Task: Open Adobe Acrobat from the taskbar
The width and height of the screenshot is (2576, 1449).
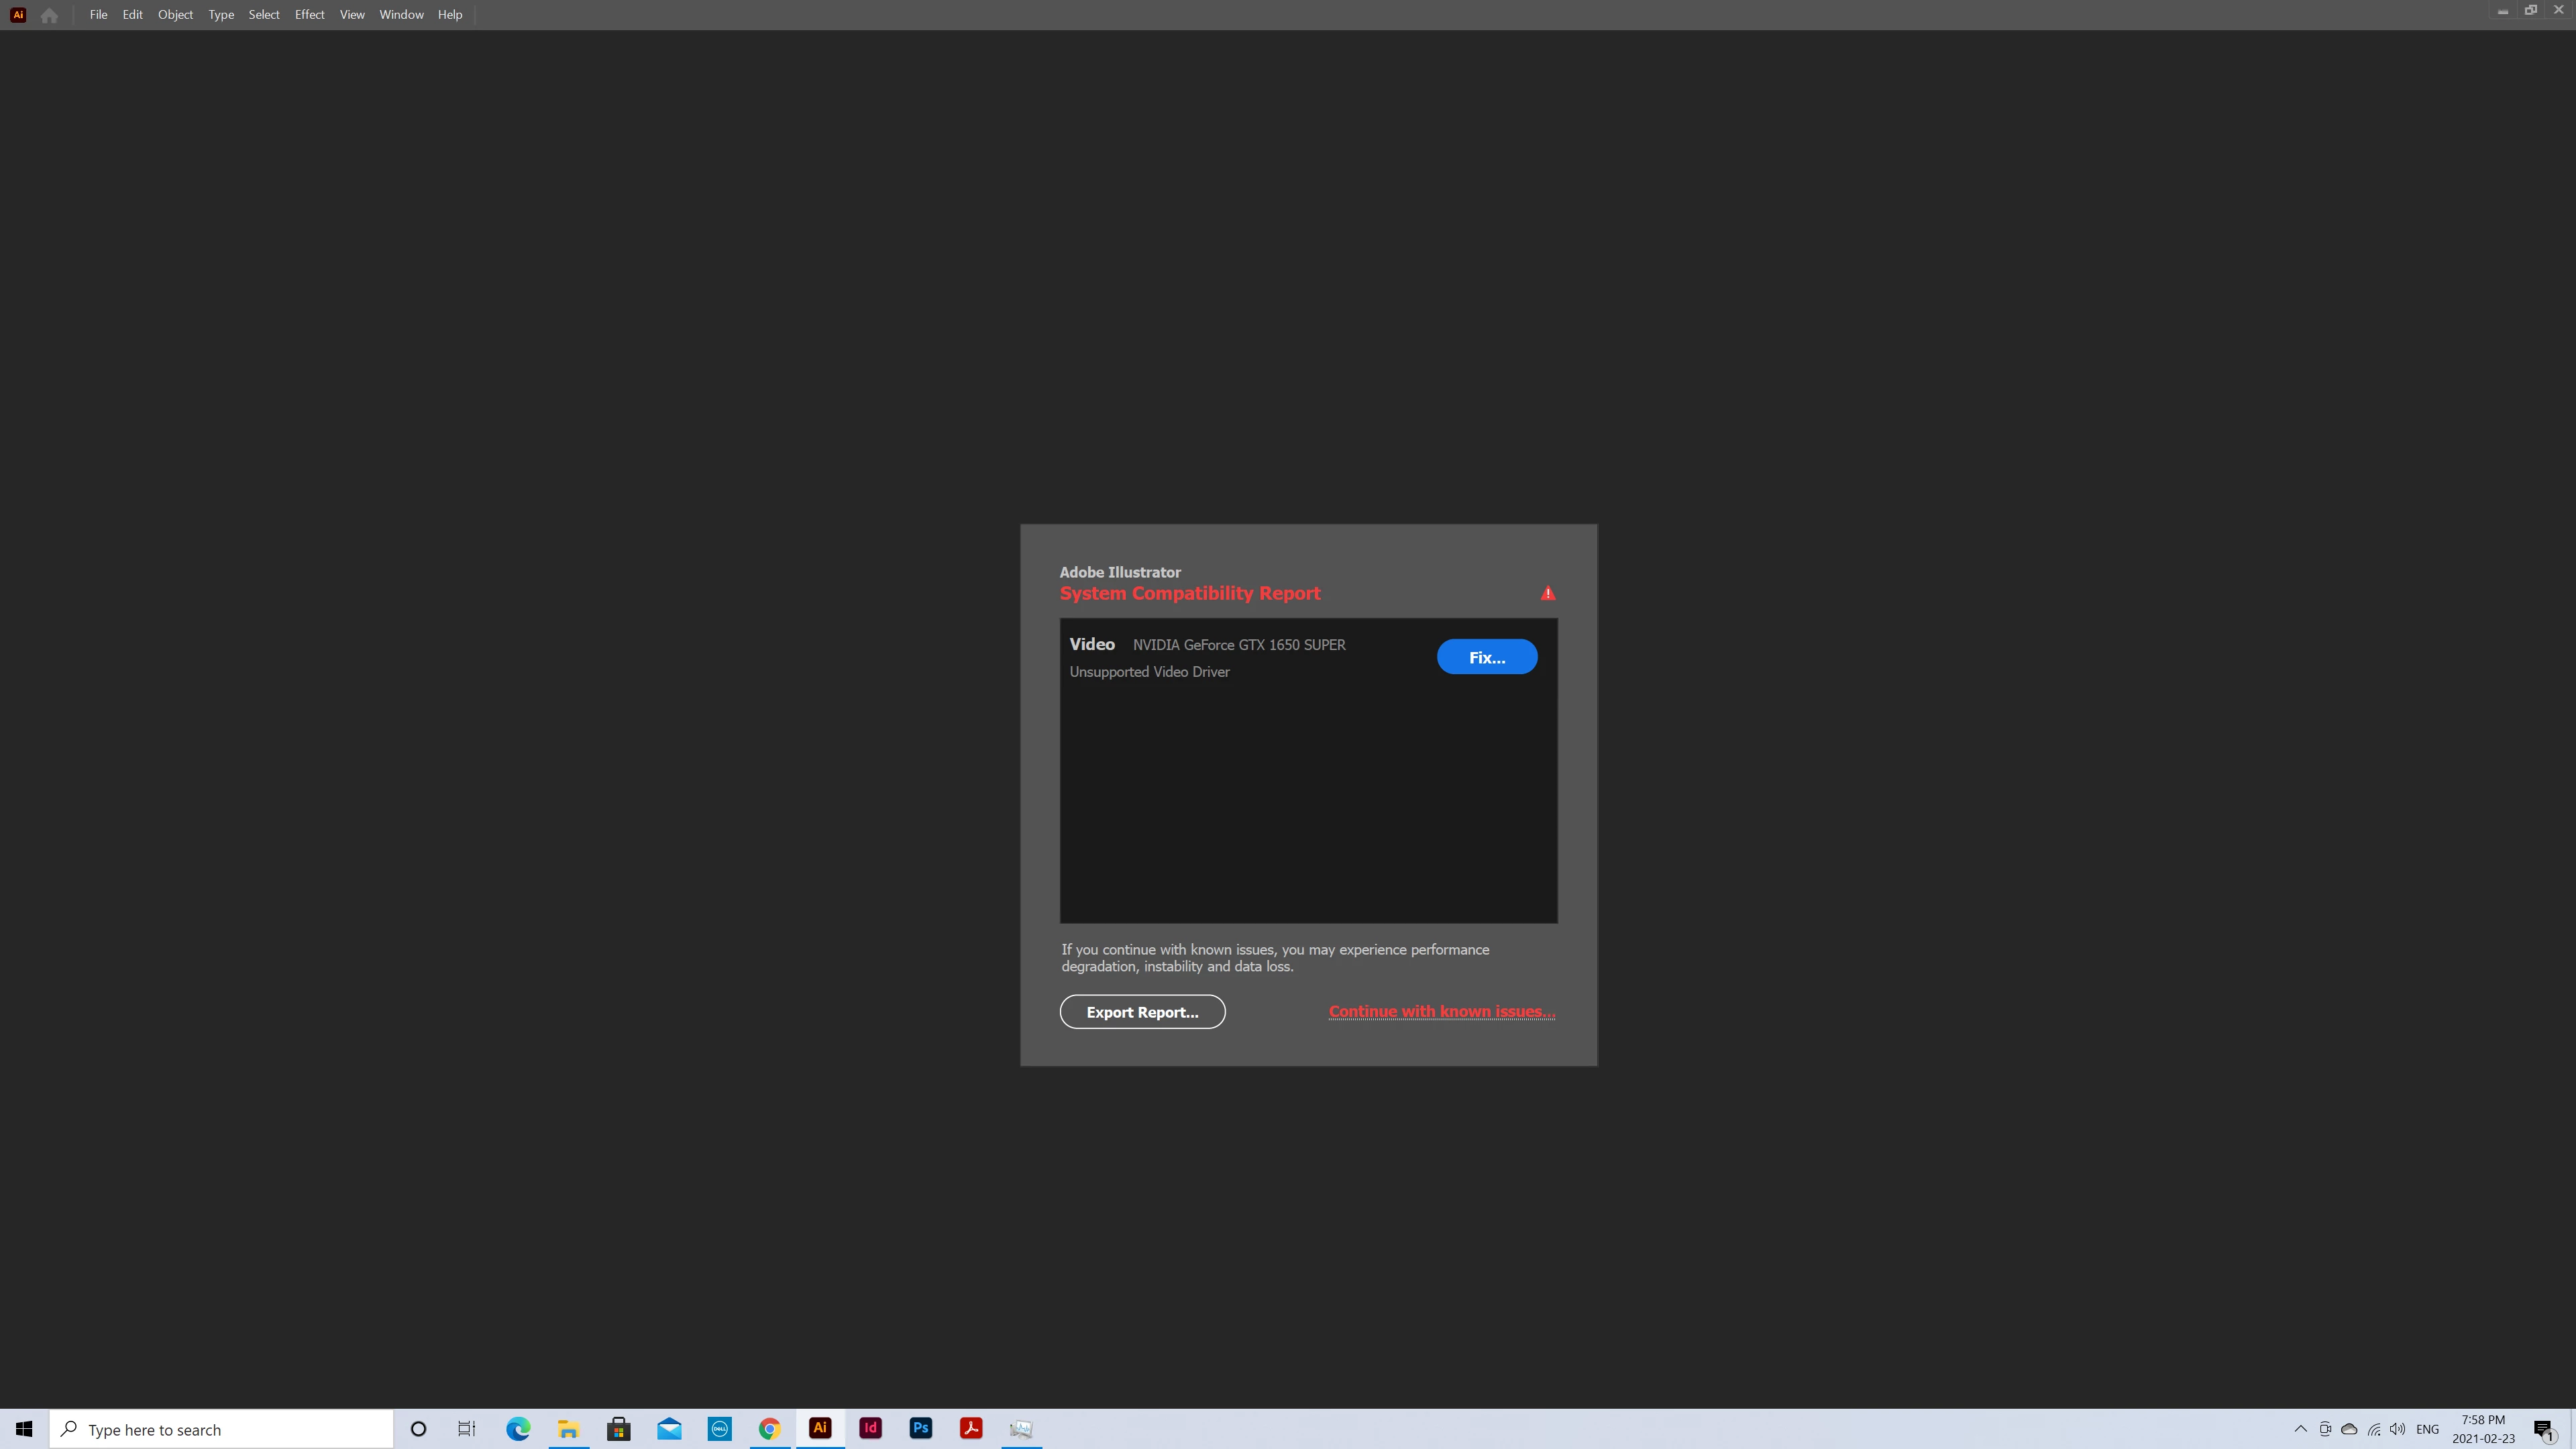Action: (970, 1428)
